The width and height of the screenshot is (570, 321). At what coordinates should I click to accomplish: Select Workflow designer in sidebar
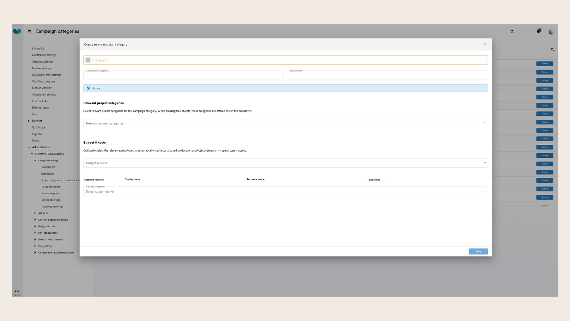44,81
